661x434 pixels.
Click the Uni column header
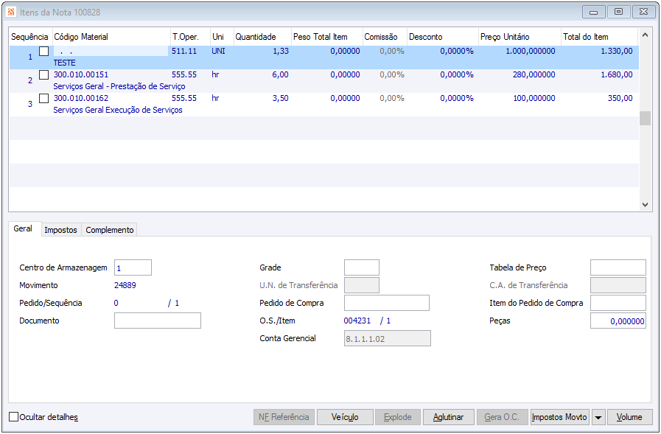[222, 37]
